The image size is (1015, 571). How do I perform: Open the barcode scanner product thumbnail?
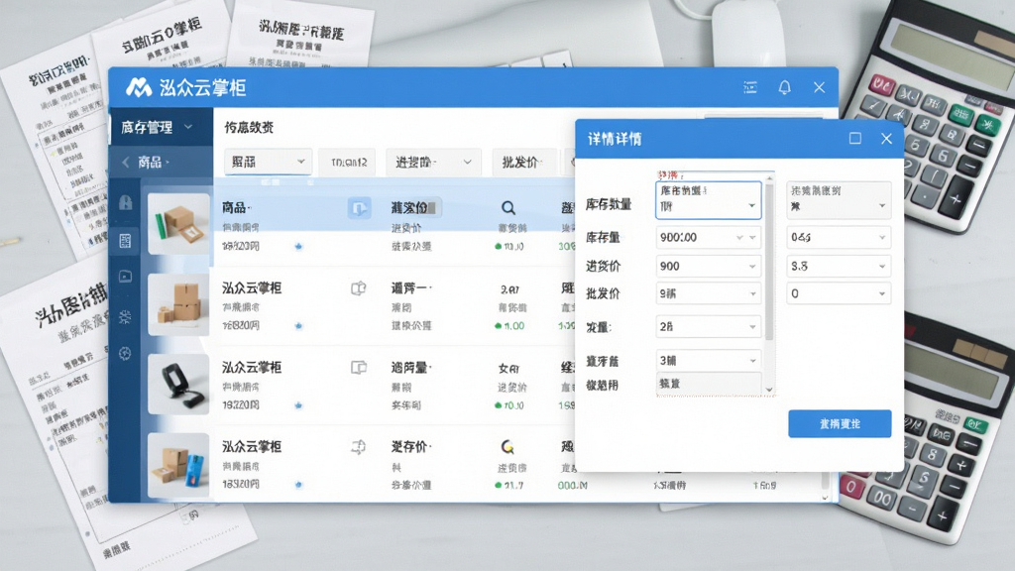tap(178, 384)
